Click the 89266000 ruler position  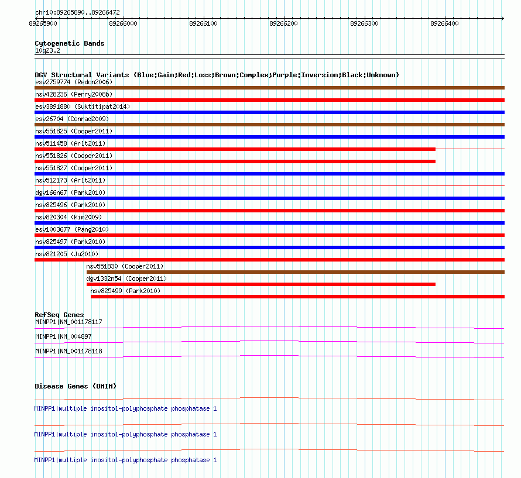(124, 23)
